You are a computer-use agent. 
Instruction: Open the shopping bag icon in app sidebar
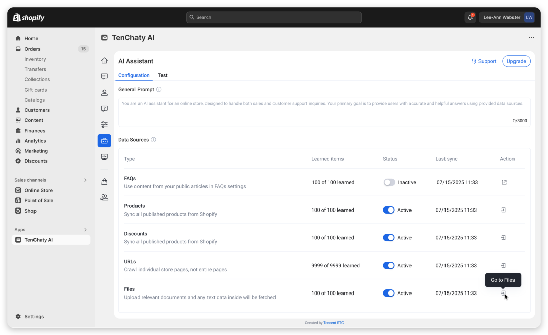click(104, 182)
